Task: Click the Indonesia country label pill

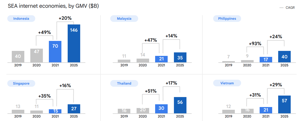Action: [x=21, y=18]
